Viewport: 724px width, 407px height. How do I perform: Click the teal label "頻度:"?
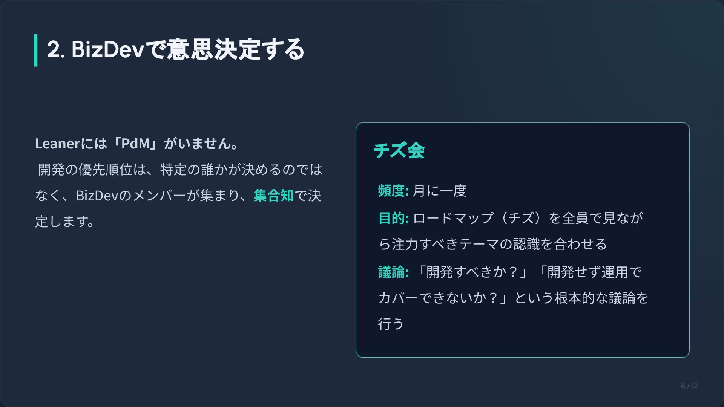[393, 191]
